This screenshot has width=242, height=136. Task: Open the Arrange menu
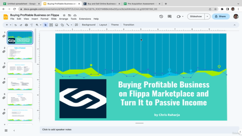[x=64, y=19]
